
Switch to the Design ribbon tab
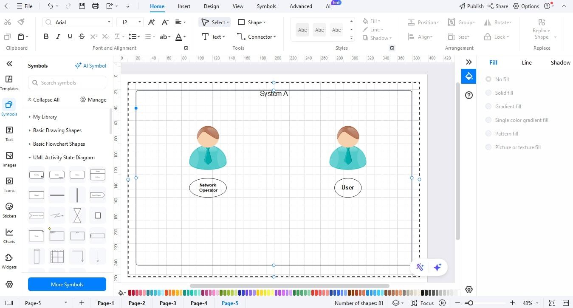[211, 6]
